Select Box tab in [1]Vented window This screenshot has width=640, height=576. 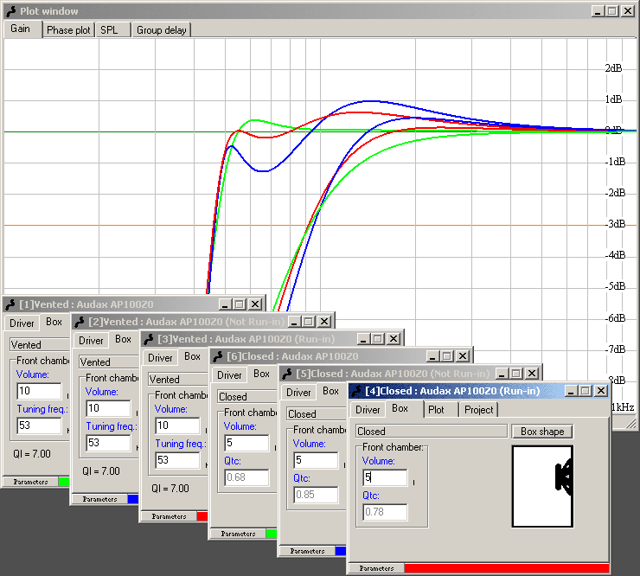(x=54, y=322)
